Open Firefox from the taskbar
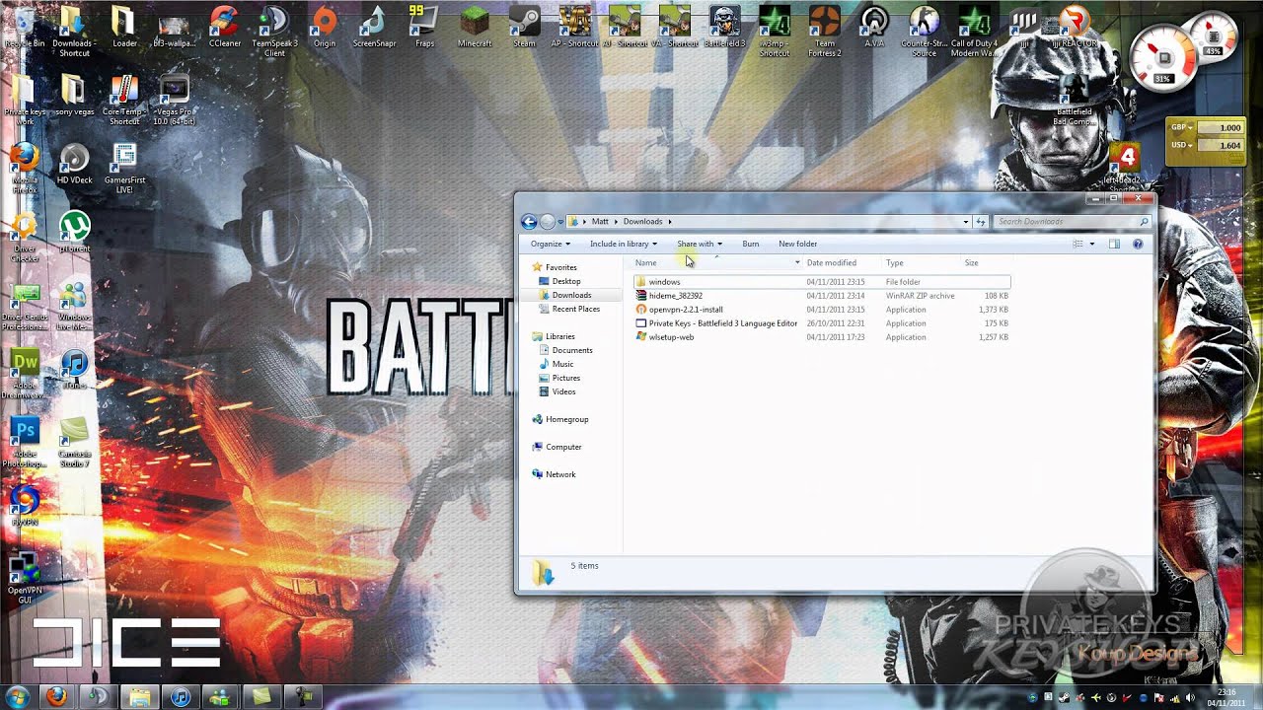 tap(56, 697)
